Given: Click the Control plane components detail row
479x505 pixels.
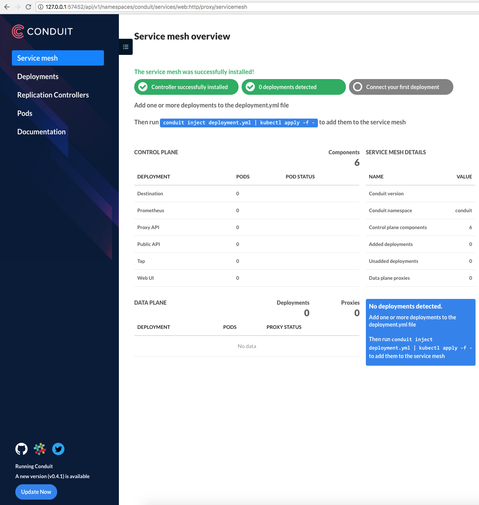Looking at the screenshot, I should [420, 228].
